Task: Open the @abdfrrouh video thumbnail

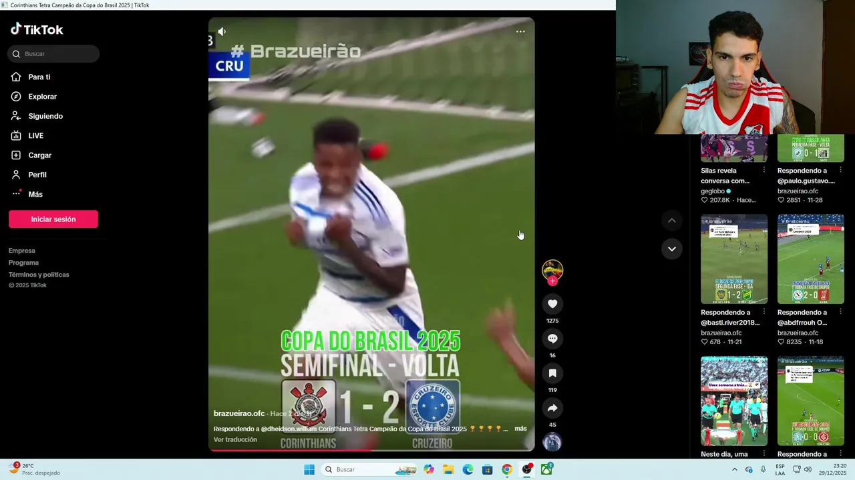Action: click(811, 259)
